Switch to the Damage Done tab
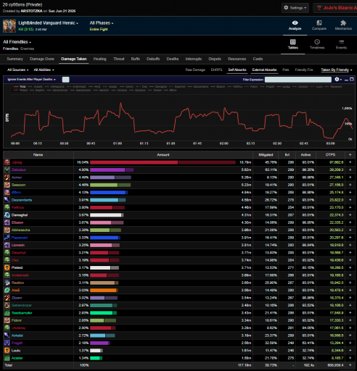 point(42,59)
